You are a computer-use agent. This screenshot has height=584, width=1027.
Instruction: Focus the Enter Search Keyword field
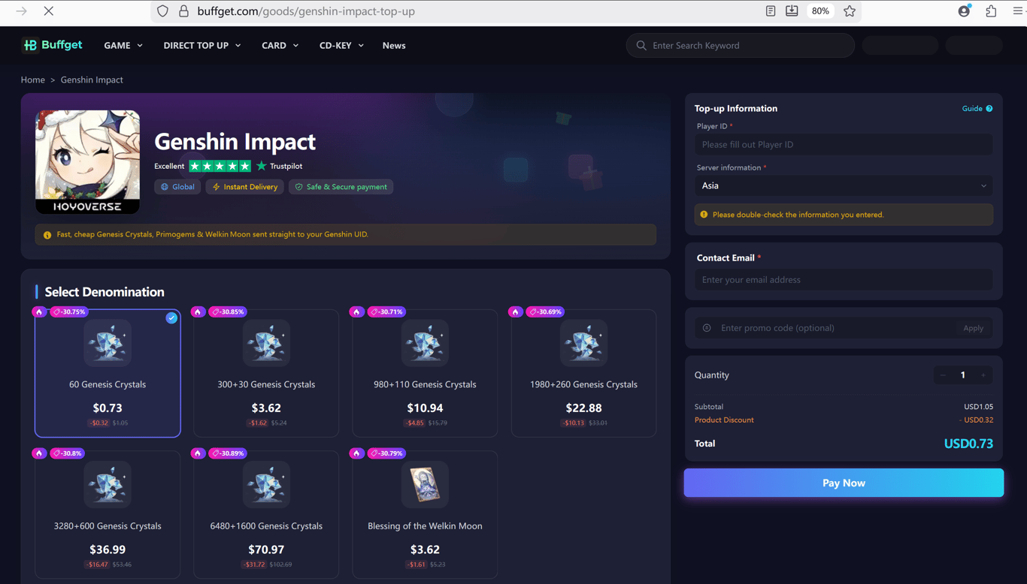(741, 46)
